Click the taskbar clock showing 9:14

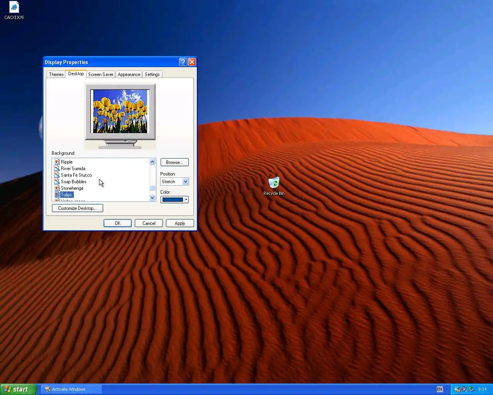click(482, 389)
